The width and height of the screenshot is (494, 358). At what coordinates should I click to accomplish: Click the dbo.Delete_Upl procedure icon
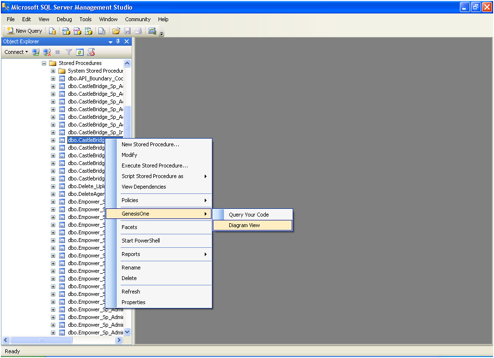(x=62, y=186)
